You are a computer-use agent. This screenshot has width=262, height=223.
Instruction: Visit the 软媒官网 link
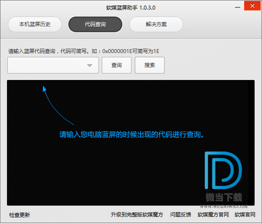click(x=245, y=214)
